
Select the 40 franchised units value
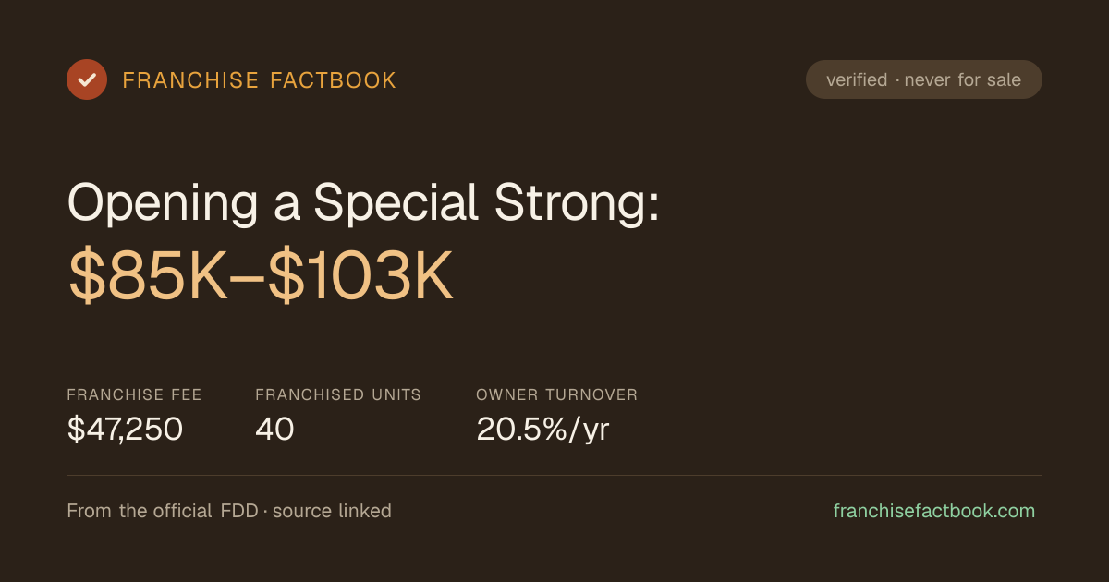tap(274, 429)
